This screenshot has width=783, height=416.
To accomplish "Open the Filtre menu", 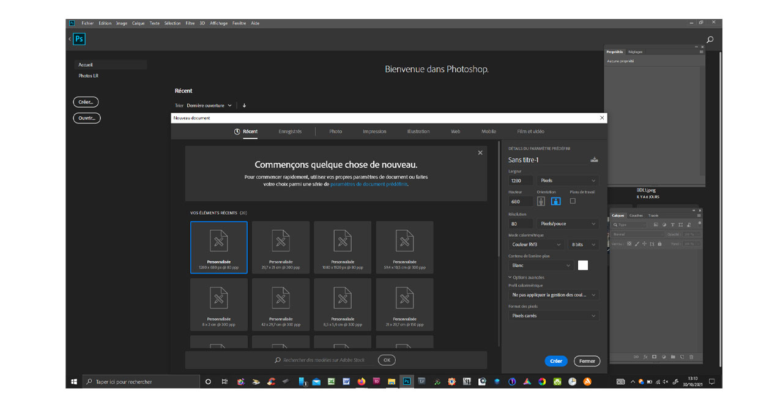I will click(x=190, y=23).
